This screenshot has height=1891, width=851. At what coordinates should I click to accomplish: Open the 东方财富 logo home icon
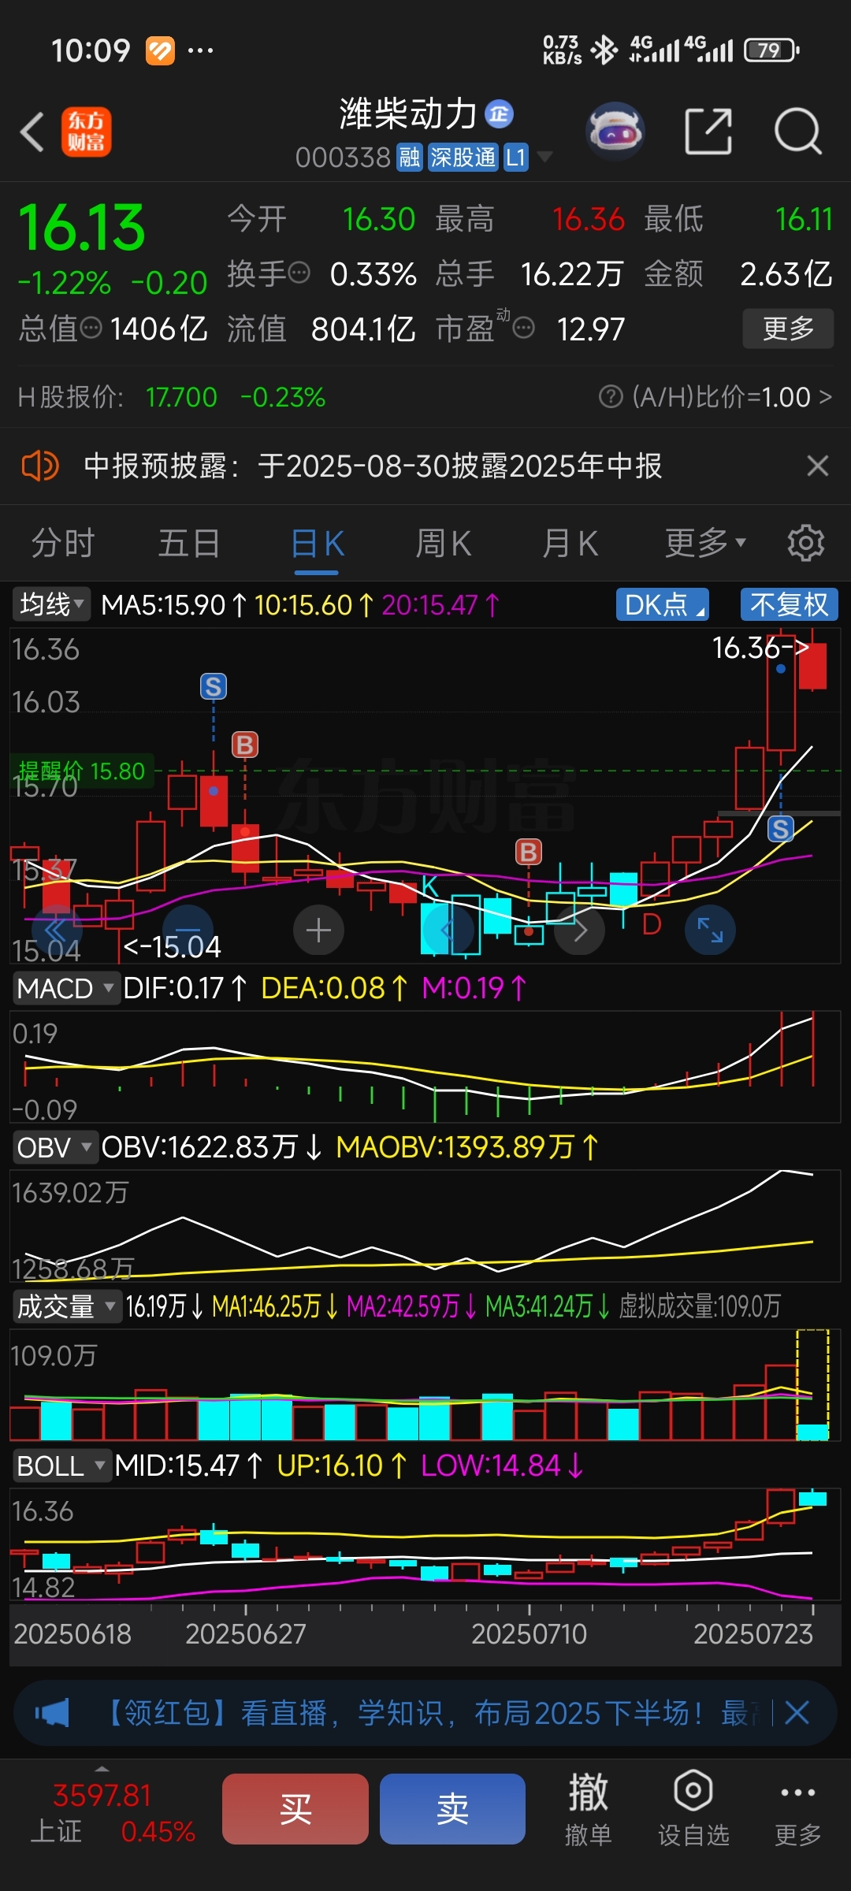coord(86,132)
